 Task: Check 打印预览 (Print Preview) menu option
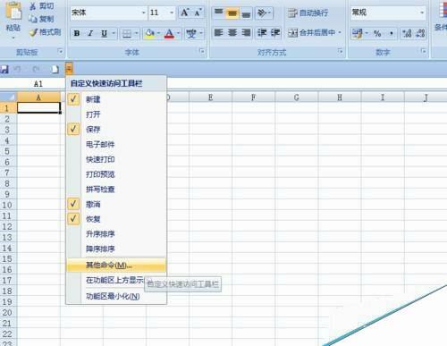pyautogui.click(x=116, y=174)
